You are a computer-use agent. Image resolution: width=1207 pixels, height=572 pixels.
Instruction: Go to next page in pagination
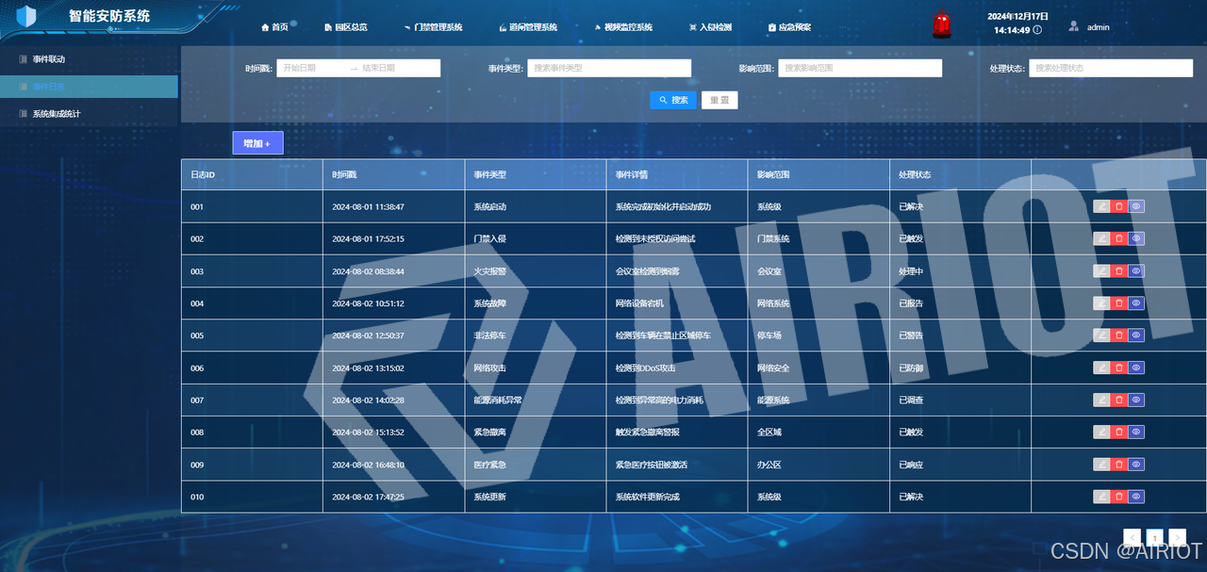(1177, 537)
